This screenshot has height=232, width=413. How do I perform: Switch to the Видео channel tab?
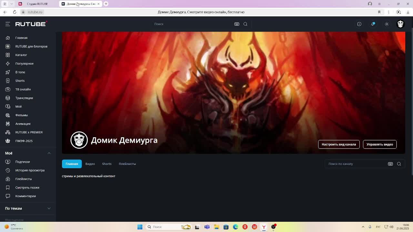tap(90, 164)
